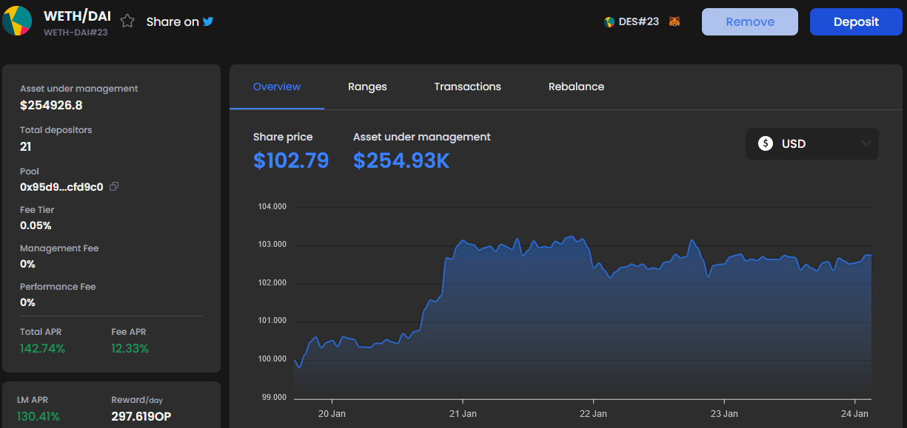Click the WETH/DAI vault logo icon

[17, 21]
